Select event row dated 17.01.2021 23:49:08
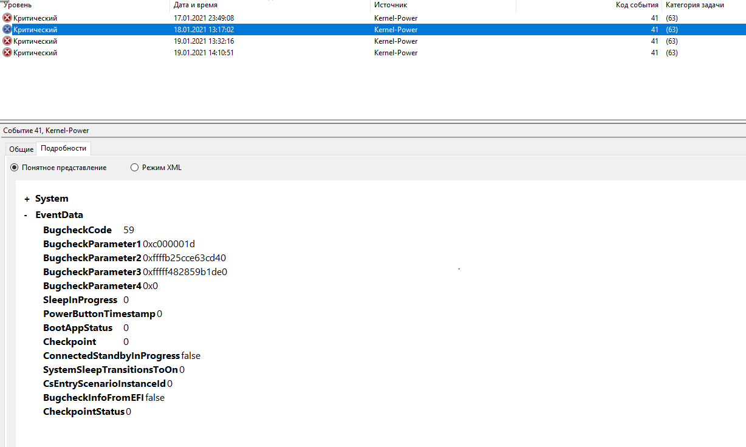746x447 pixels. tap(373, 18)
